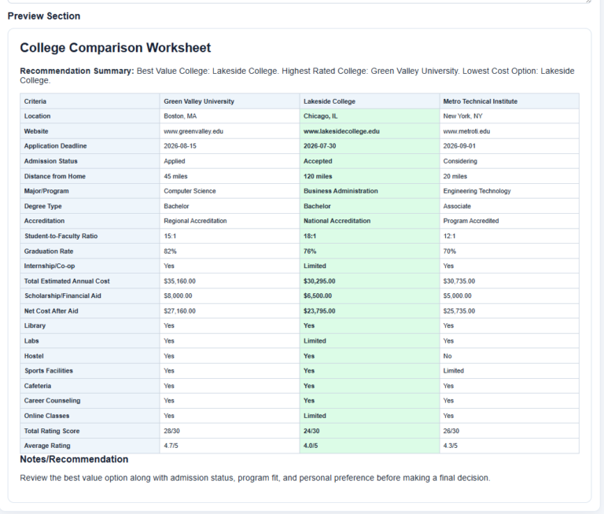The width and height of the screenshot is (604, 514).
Task: Click the $5,000.00 scholarship cell
Action: [x=510, y=296]
